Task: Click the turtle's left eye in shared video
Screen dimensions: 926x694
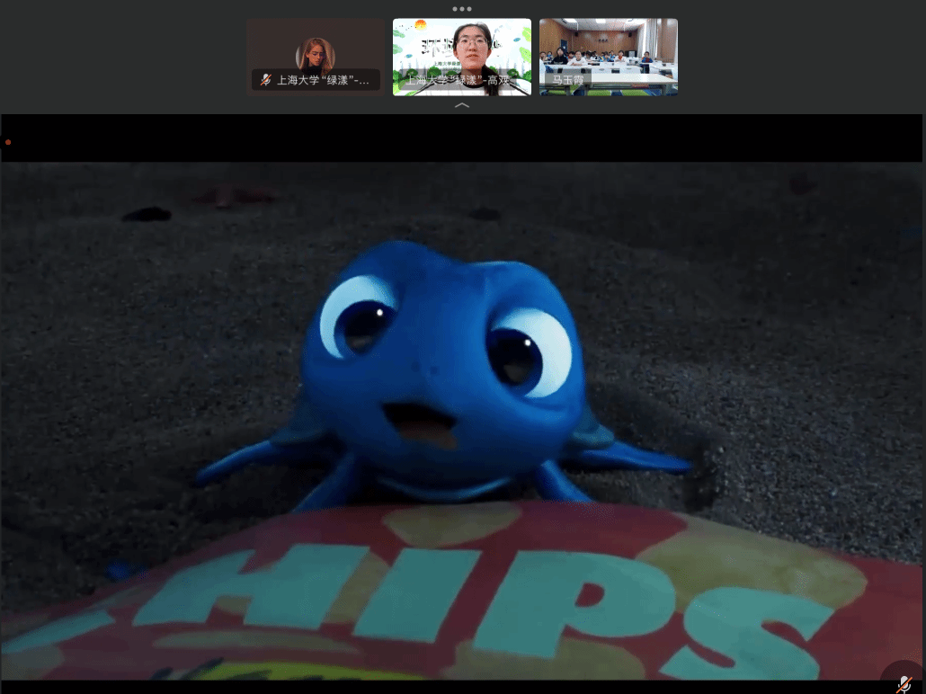Action: pyautogui.click(x=360, y=316)
